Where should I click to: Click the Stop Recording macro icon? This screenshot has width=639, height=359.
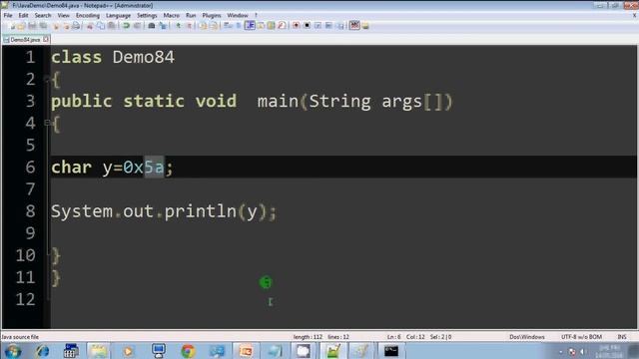click(x=308, y=26)
